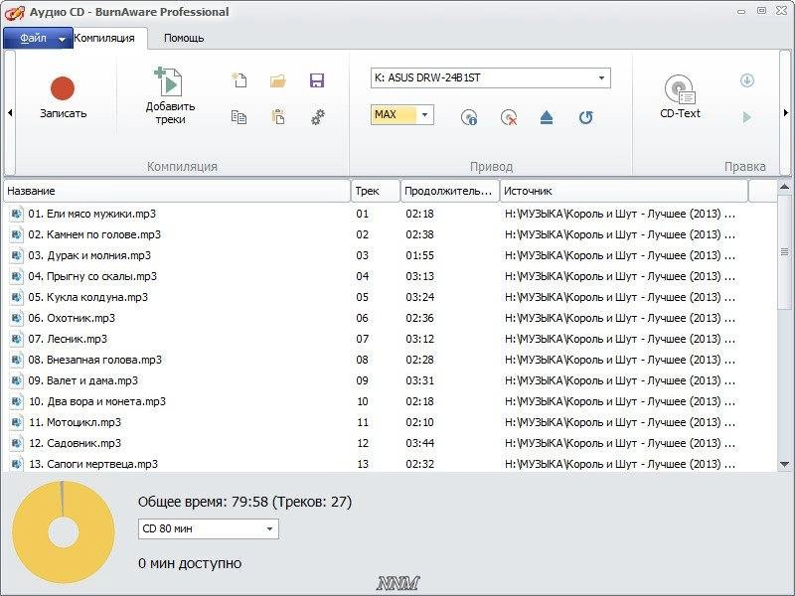
Task: Click track number 06 in the Трек column
Action: click(362, 318)
